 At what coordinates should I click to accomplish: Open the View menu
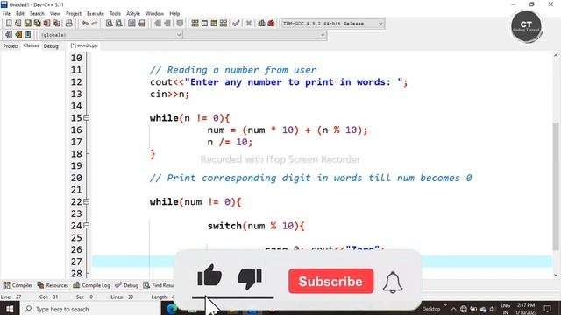point(54,14)
